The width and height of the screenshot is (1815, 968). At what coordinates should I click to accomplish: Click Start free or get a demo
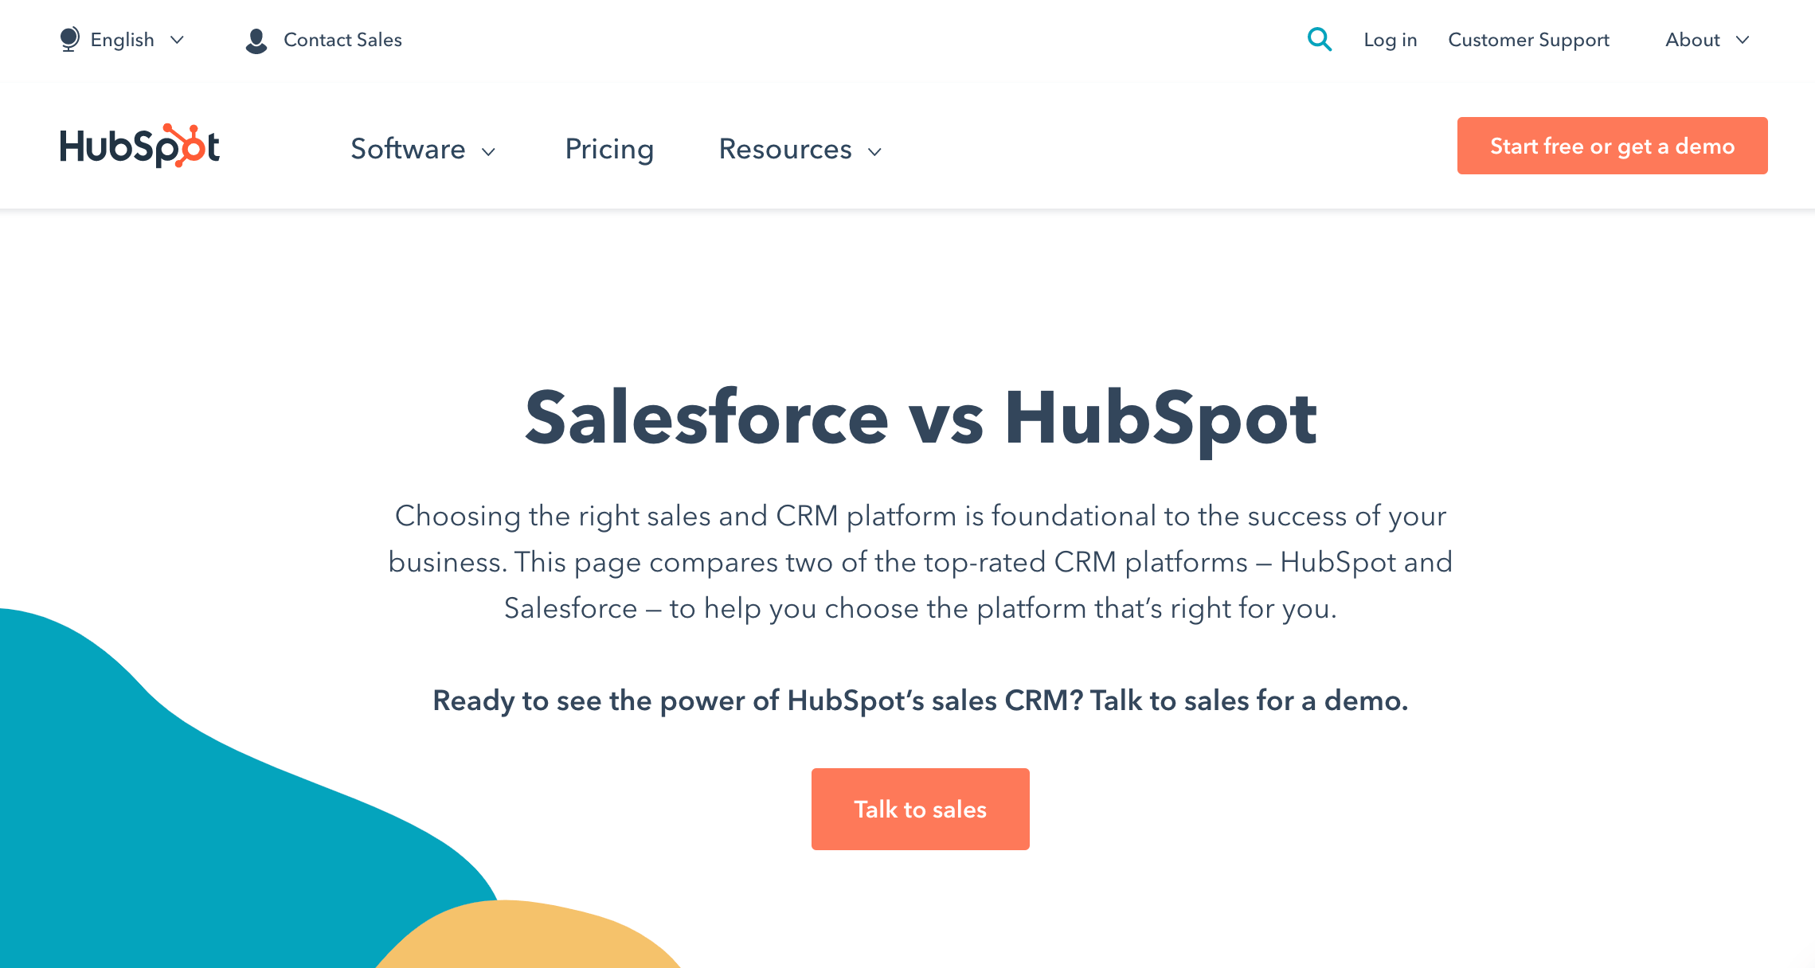1612,146
